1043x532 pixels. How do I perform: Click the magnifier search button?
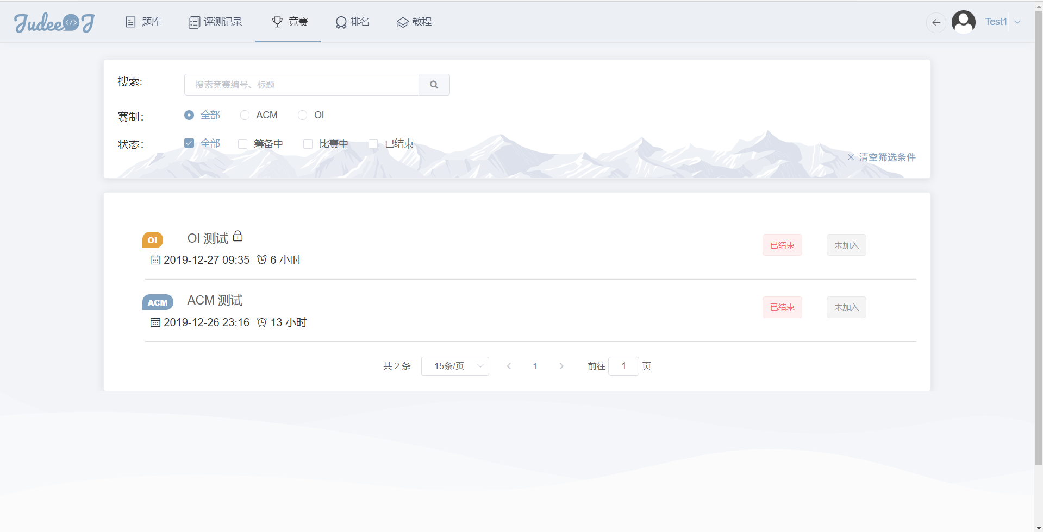[434, 85]
